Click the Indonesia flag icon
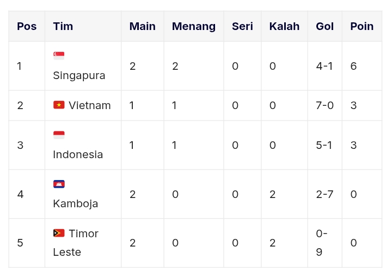The height and width of the screenshot is (276, 392). [59, 135]
